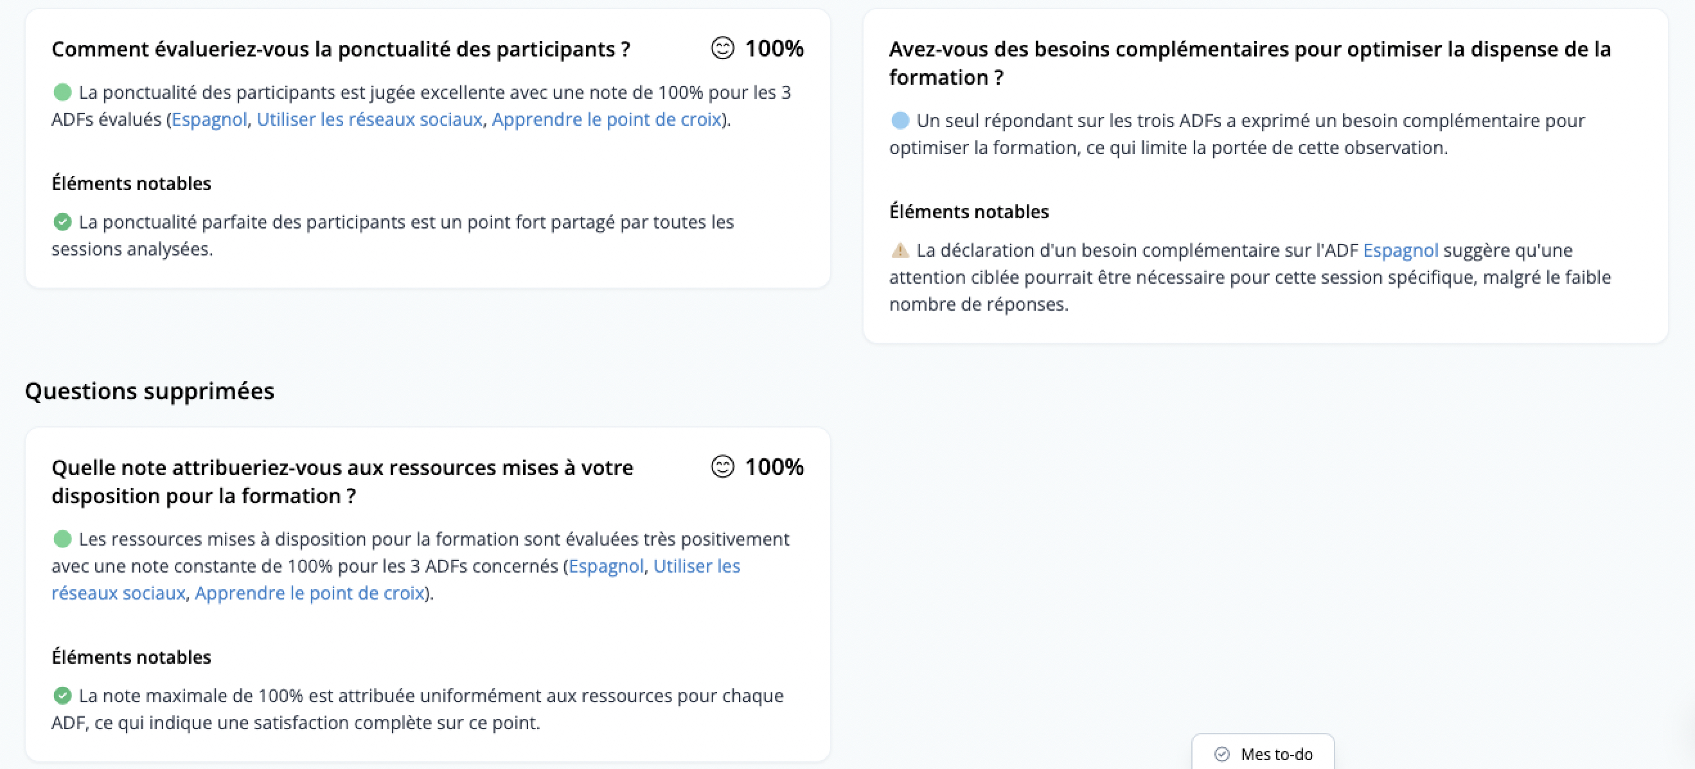This screenshot has height=769, width=1695.
Task: Click the smiley icon beside the ressources 100% score
Action: coord(722,467)
